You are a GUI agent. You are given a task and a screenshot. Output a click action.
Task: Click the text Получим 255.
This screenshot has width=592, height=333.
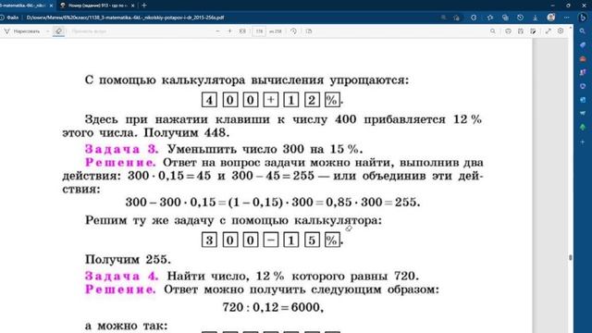coord(128,260)
